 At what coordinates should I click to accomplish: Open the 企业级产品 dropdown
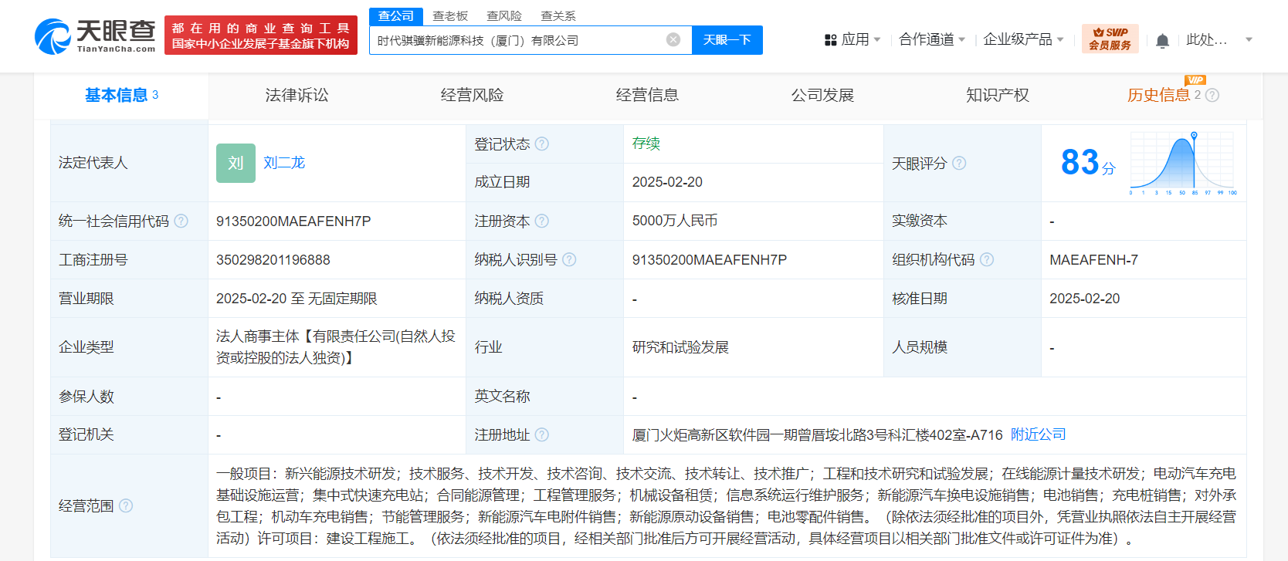coord(1023,39)
